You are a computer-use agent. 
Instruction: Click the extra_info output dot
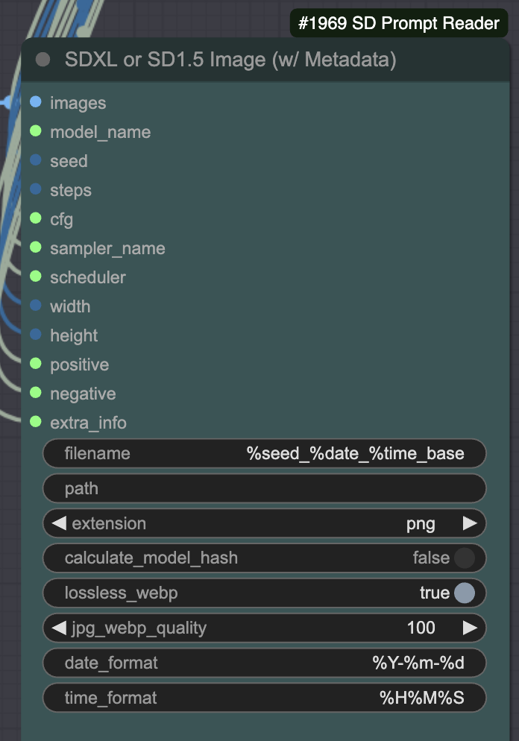[34, 423]
